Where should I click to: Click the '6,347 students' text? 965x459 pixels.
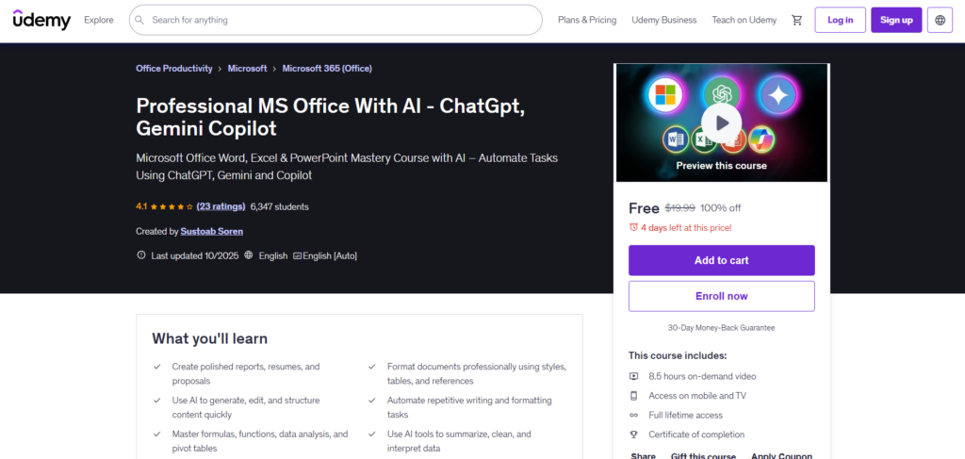pyautogui.click(x=279, y=206)
